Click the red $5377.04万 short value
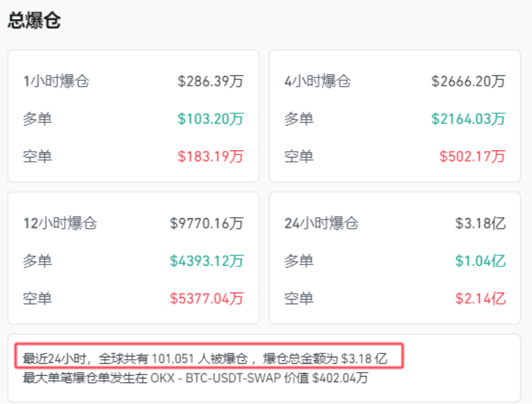Viewport: 532px width, 404px height. [207, 298]
